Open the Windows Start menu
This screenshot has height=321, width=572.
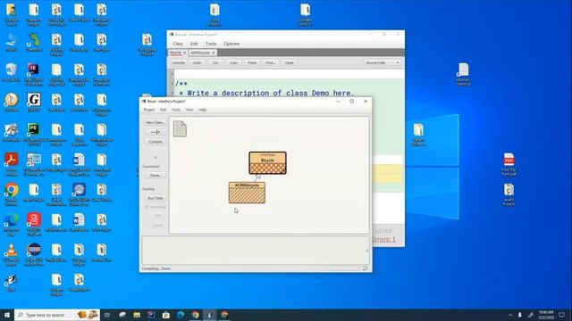pos(7,315)
